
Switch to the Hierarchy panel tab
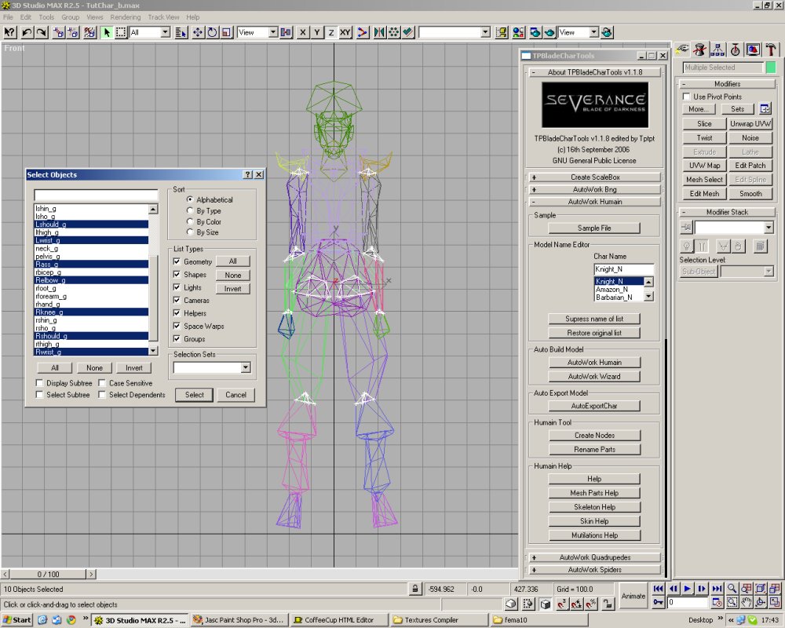tap(717, 49)
